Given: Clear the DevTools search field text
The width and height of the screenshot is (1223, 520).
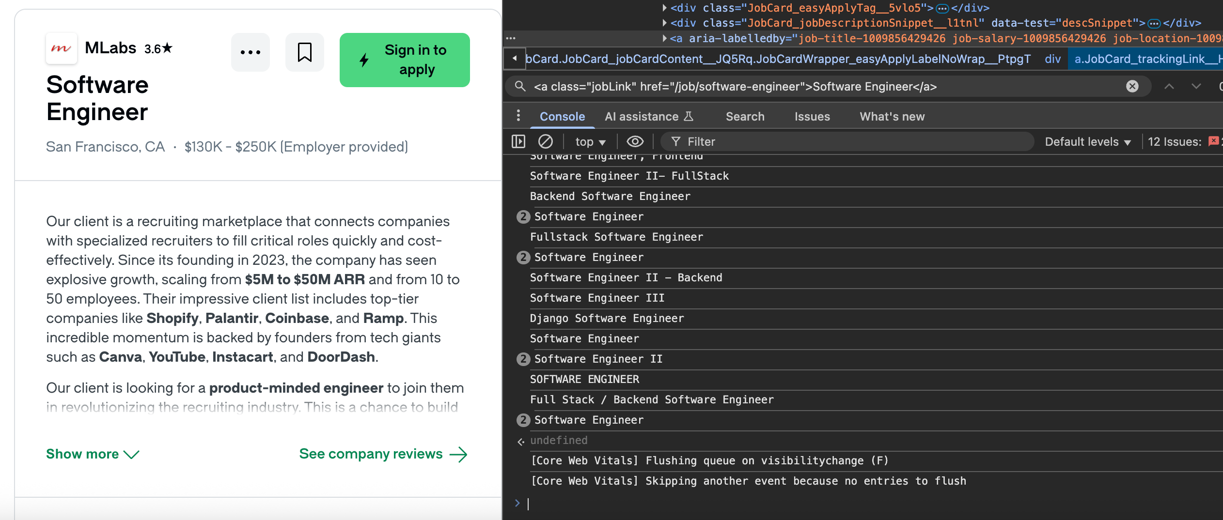Looking at the screenshot, I should point(1132,86).
